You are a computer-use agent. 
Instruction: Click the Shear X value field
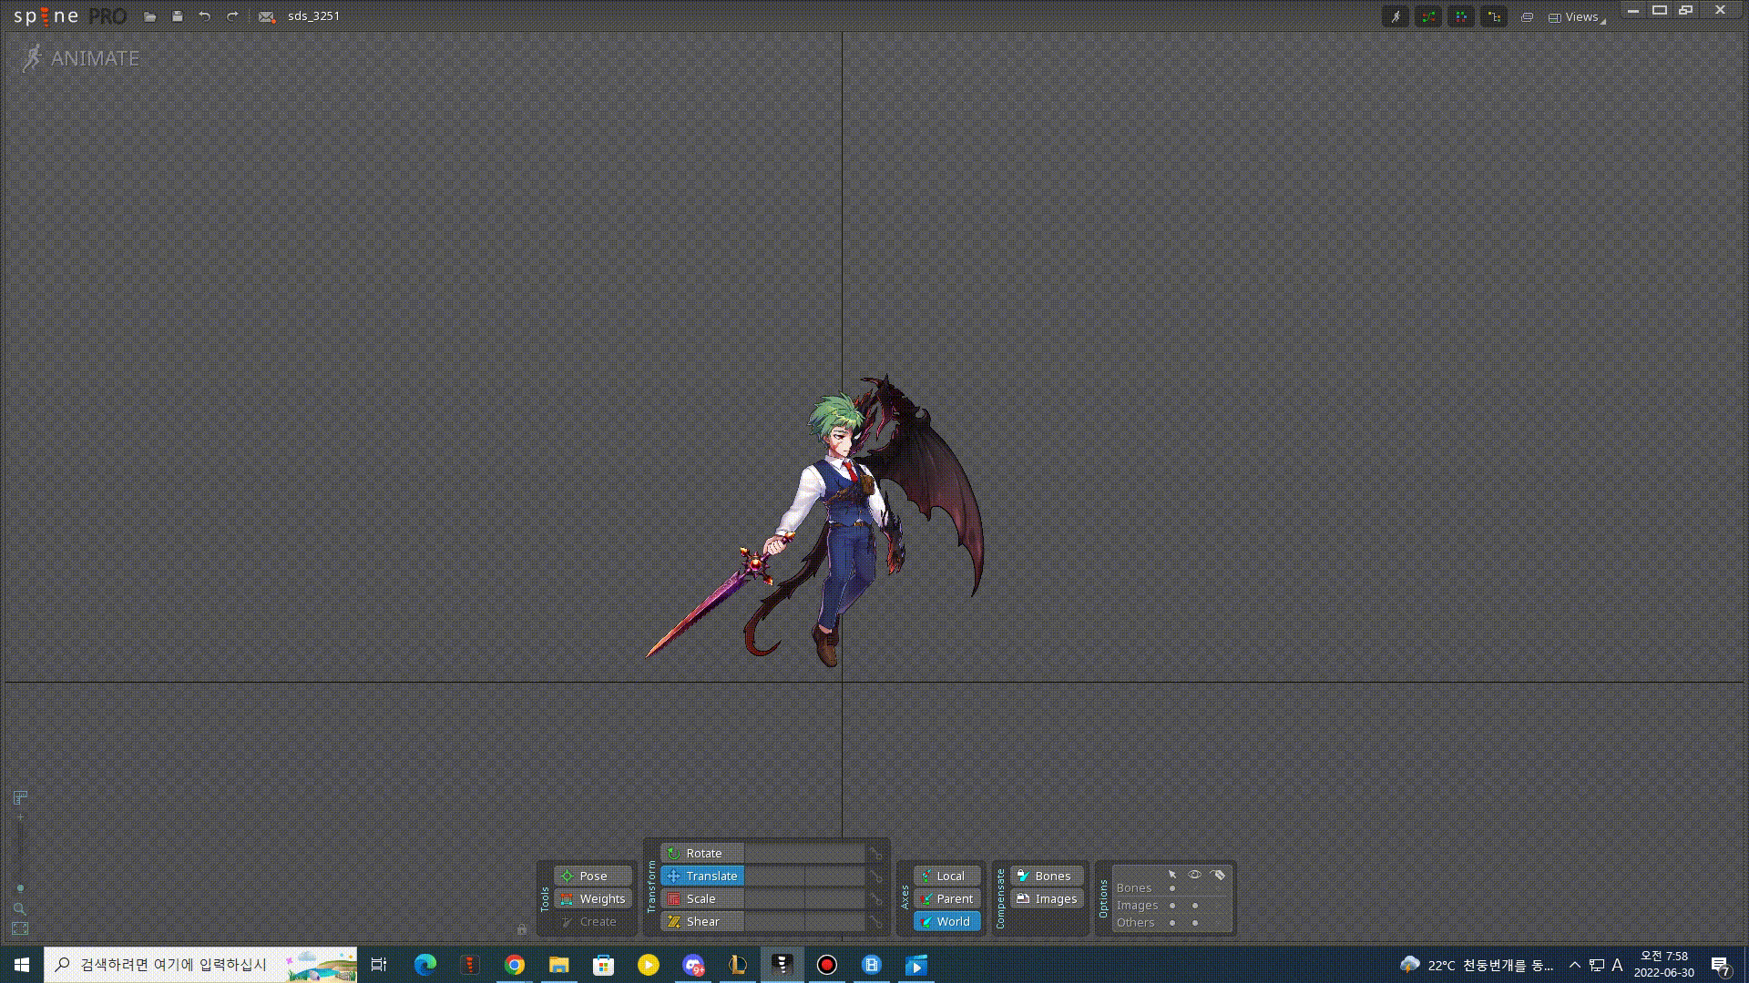tap(774, 921)
